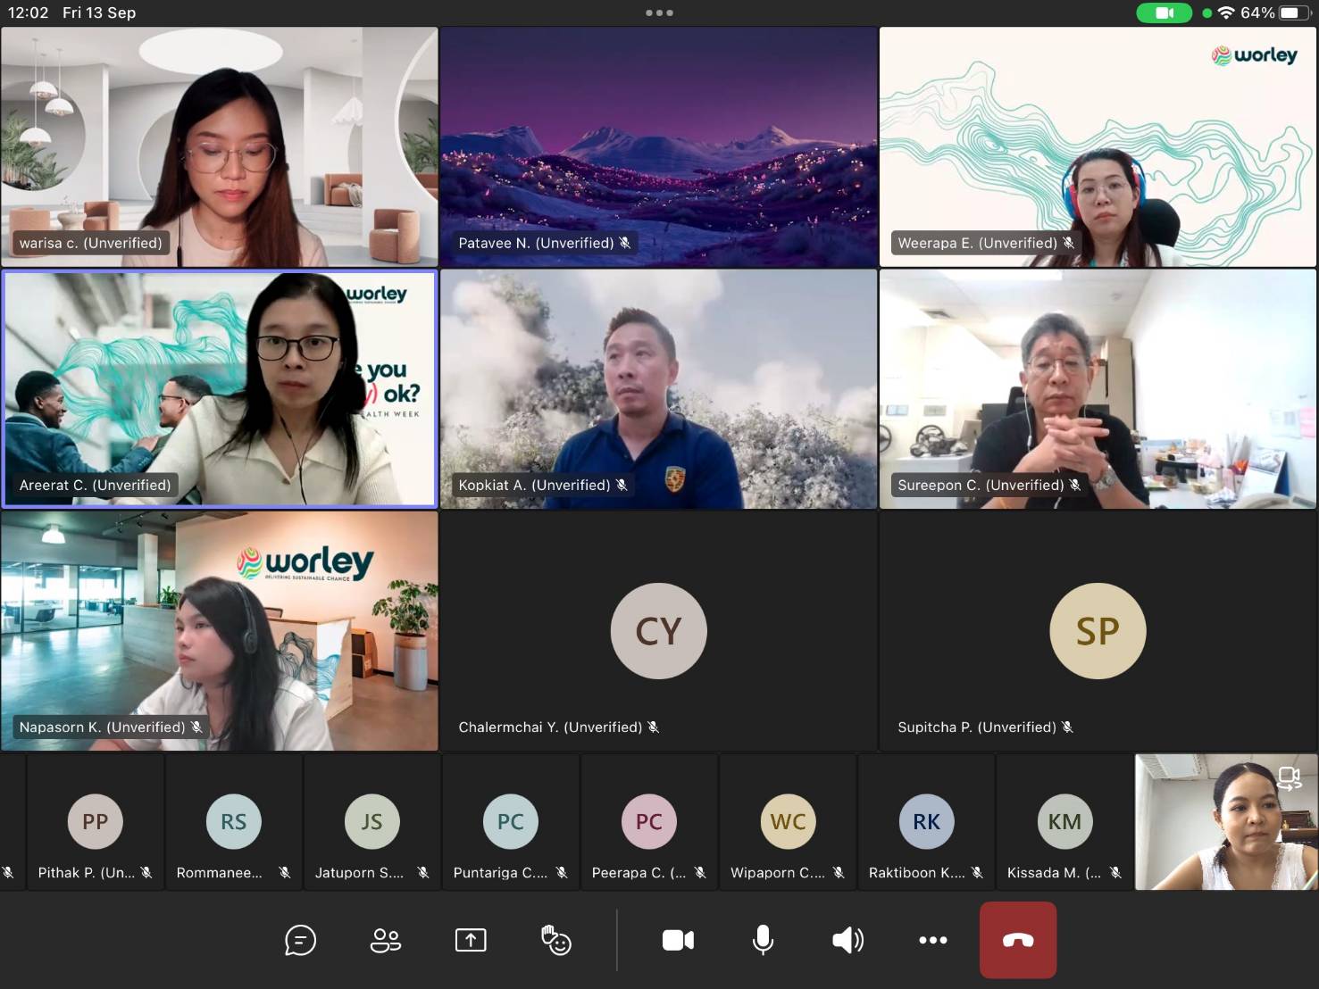Tap muted mic icon beside Supitcha P.
The height and width of the screenshot is (989, 1319).
1068,727
